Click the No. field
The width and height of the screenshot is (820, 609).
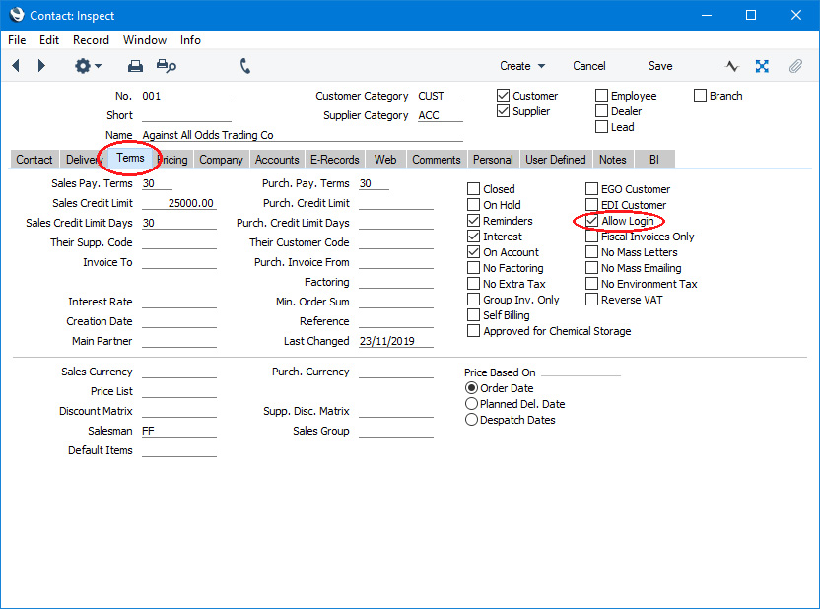tap(186, 96)
